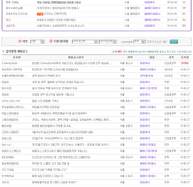Viewport: 193px width, 187px height.
Task: Open the Hair cut company listing
Action: click(6, 145)
